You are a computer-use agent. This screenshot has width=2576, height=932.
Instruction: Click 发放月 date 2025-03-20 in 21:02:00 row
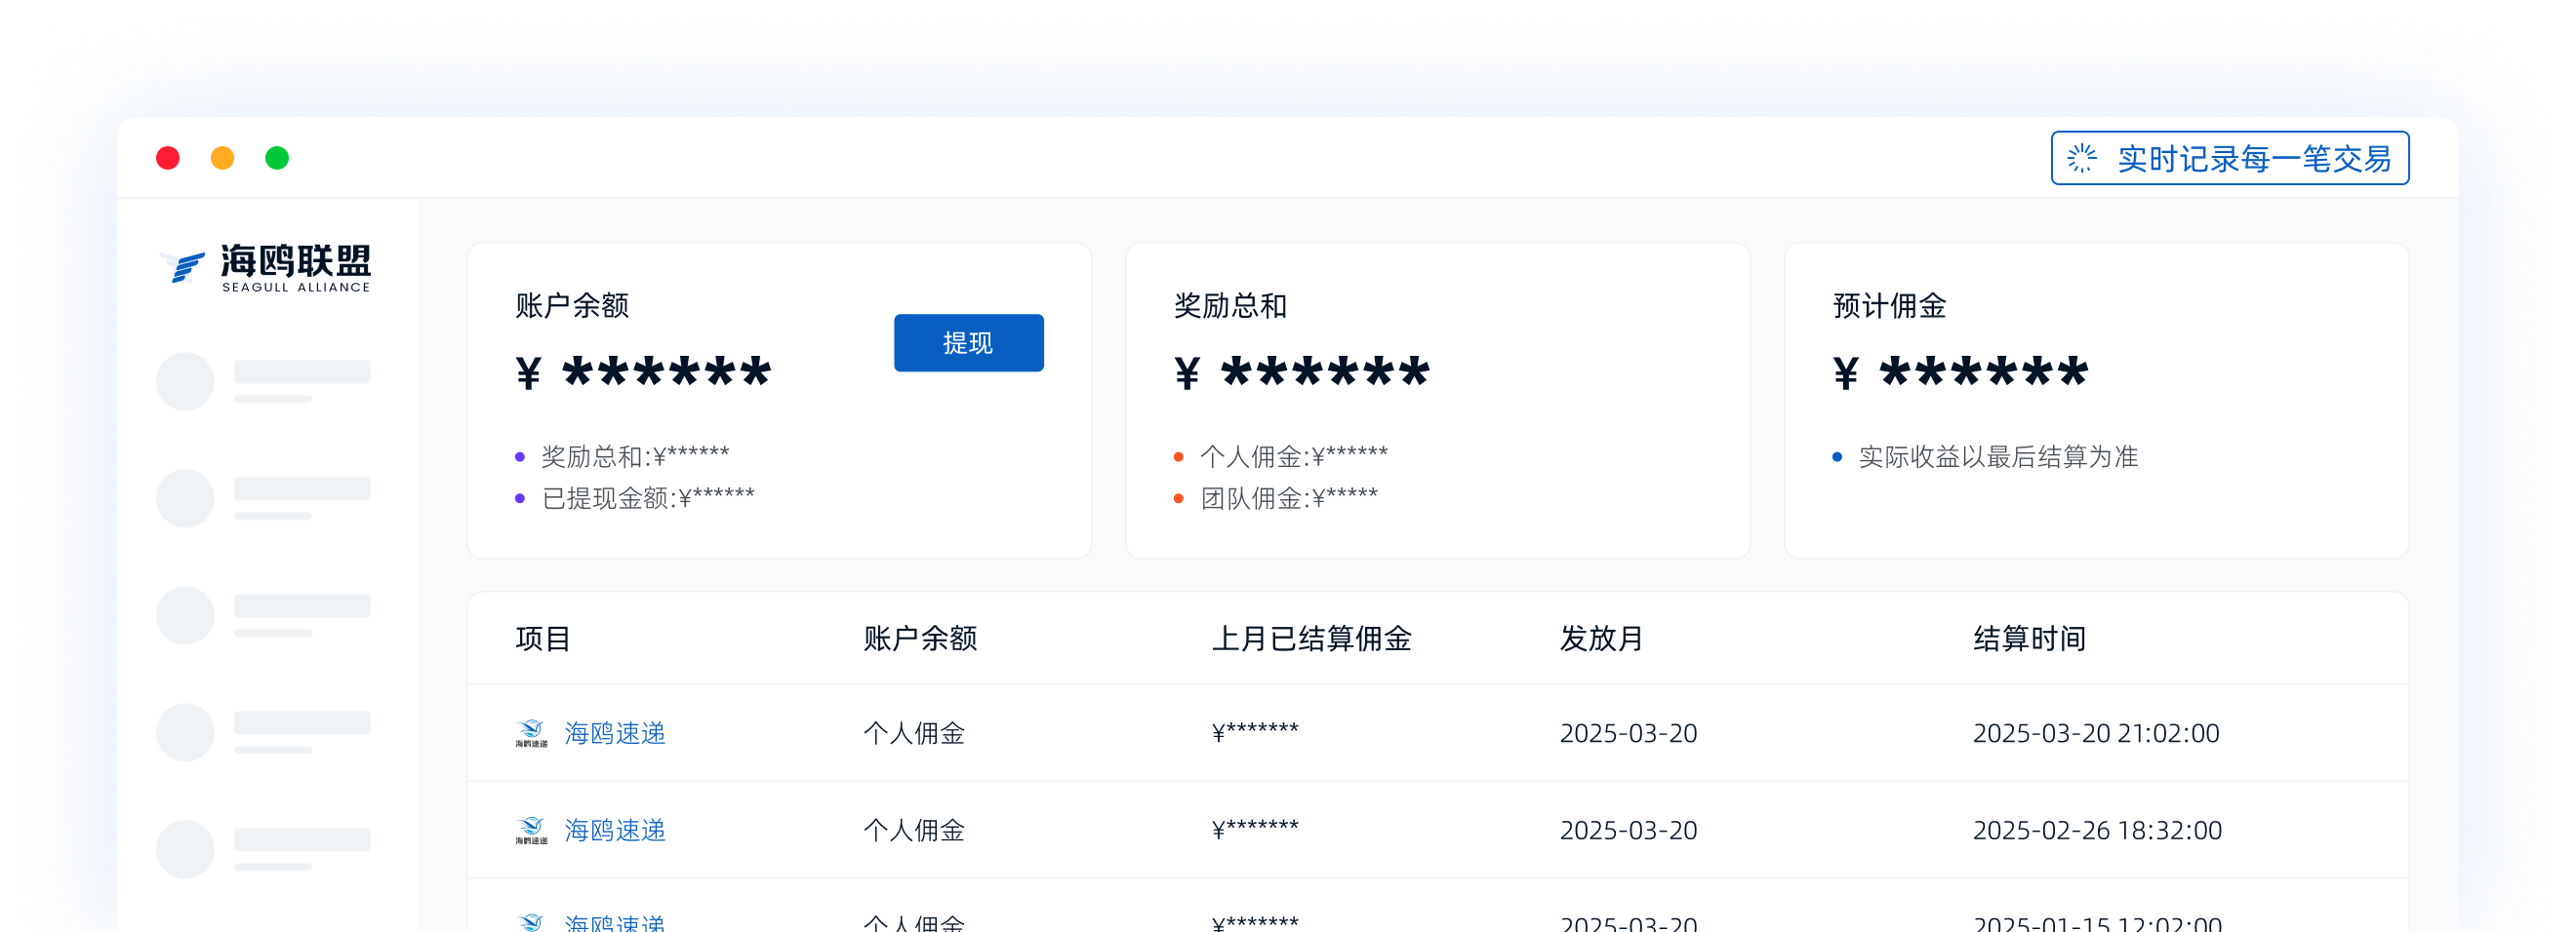(x=1628, y=733)
